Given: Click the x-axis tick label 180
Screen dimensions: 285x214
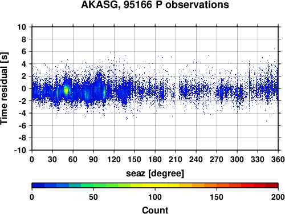Looking at the screenshot, I should [155, 159].
